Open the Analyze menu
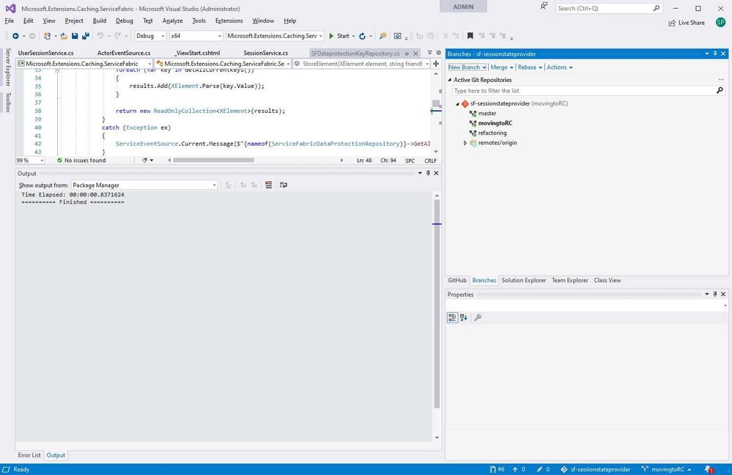The height and width of the screenshot is (475, 732). tap(172, 21)
